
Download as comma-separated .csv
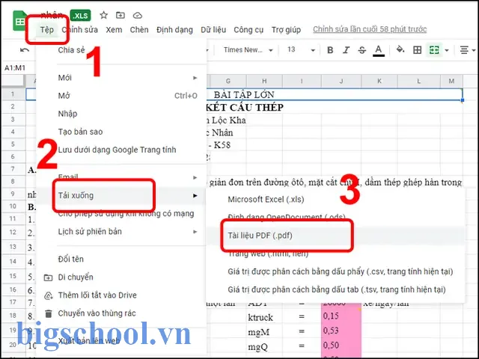(x=335, y=271)
